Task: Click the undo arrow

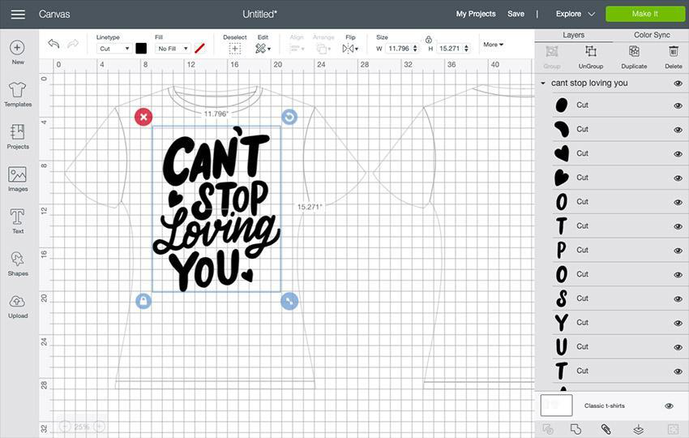Action: click(x=53, y=44)
